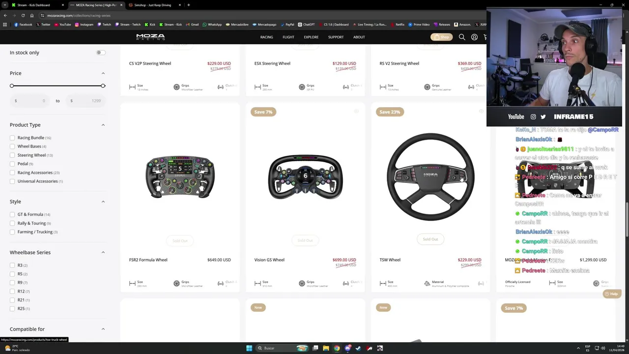629x354 pixels.
Task: Check the Pedal filter
Action: click(x=12, y=164)
